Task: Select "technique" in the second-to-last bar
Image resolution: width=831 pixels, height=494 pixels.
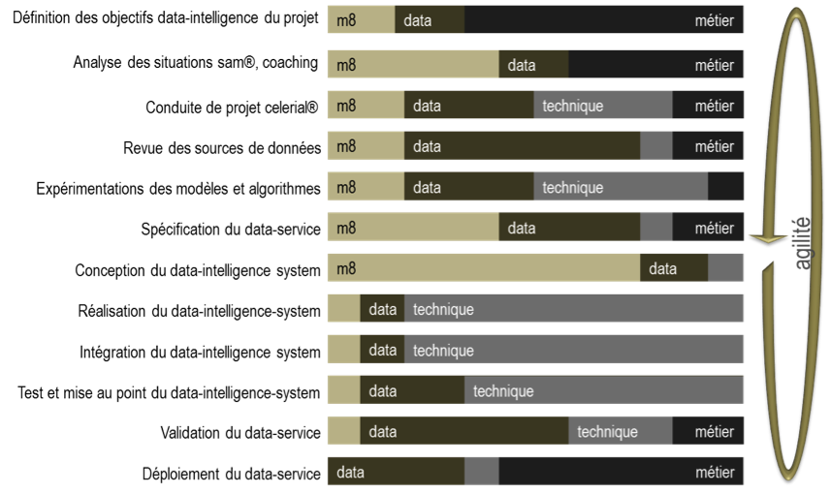Action: point(620,431)
